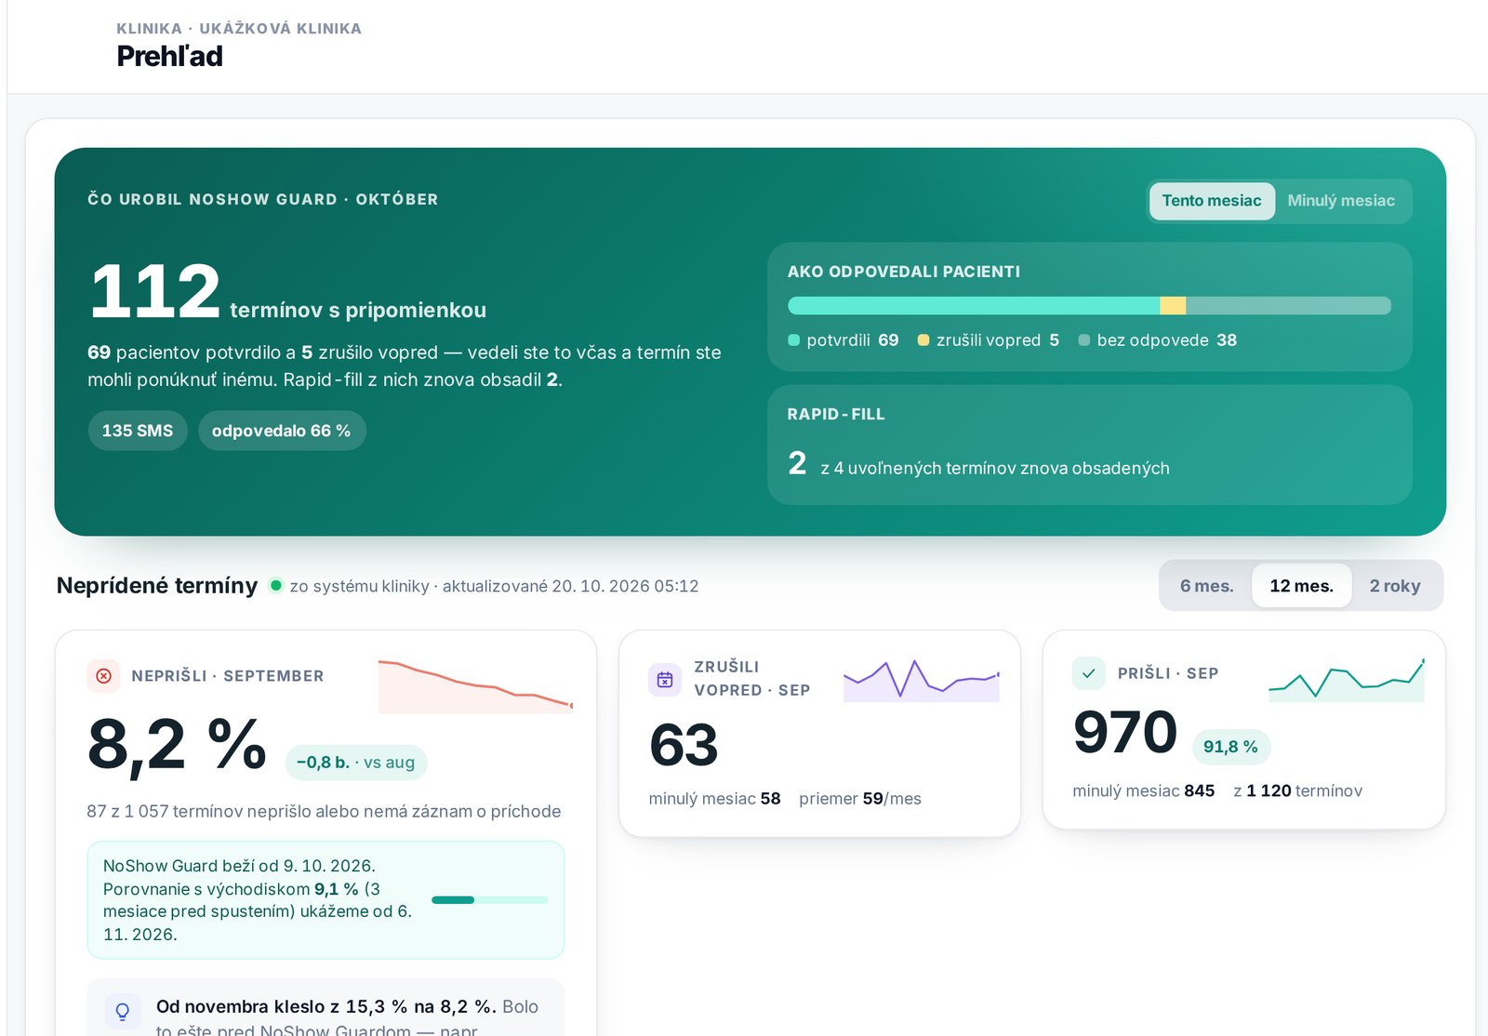The image size is (1488, 1036).
Task: Click the 63 cancelled value
Action: (x=684, y=745)
